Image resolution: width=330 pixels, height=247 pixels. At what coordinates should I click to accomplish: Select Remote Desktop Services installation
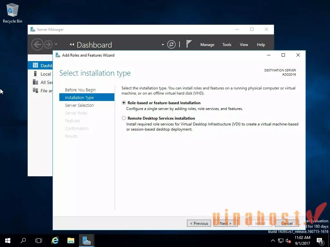pyautogui.click(x=124, y=118)
